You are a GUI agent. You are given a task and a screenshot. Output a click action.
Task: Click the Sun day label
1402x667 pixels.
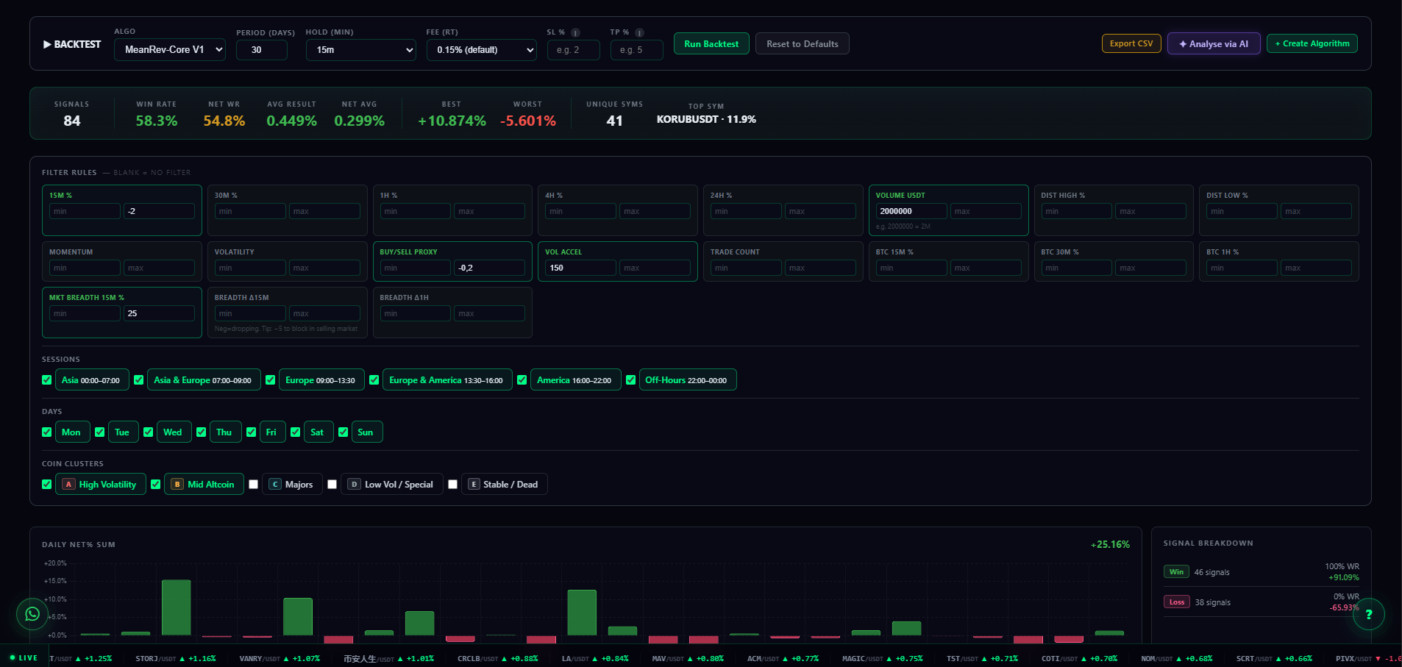point(366,432)
